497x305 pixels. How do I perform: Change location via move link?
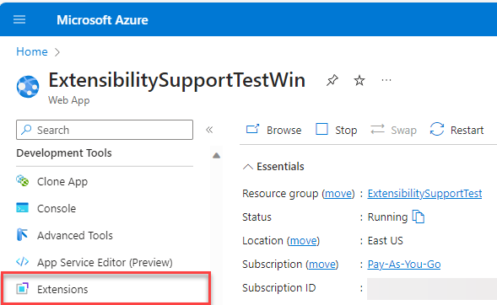pyautogui.click(x=303, y=241)
